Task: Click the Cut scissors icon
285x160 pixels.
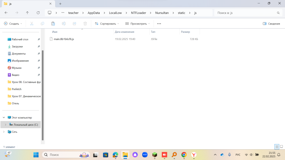Action: pyautogui.click(x=32, y=24)
